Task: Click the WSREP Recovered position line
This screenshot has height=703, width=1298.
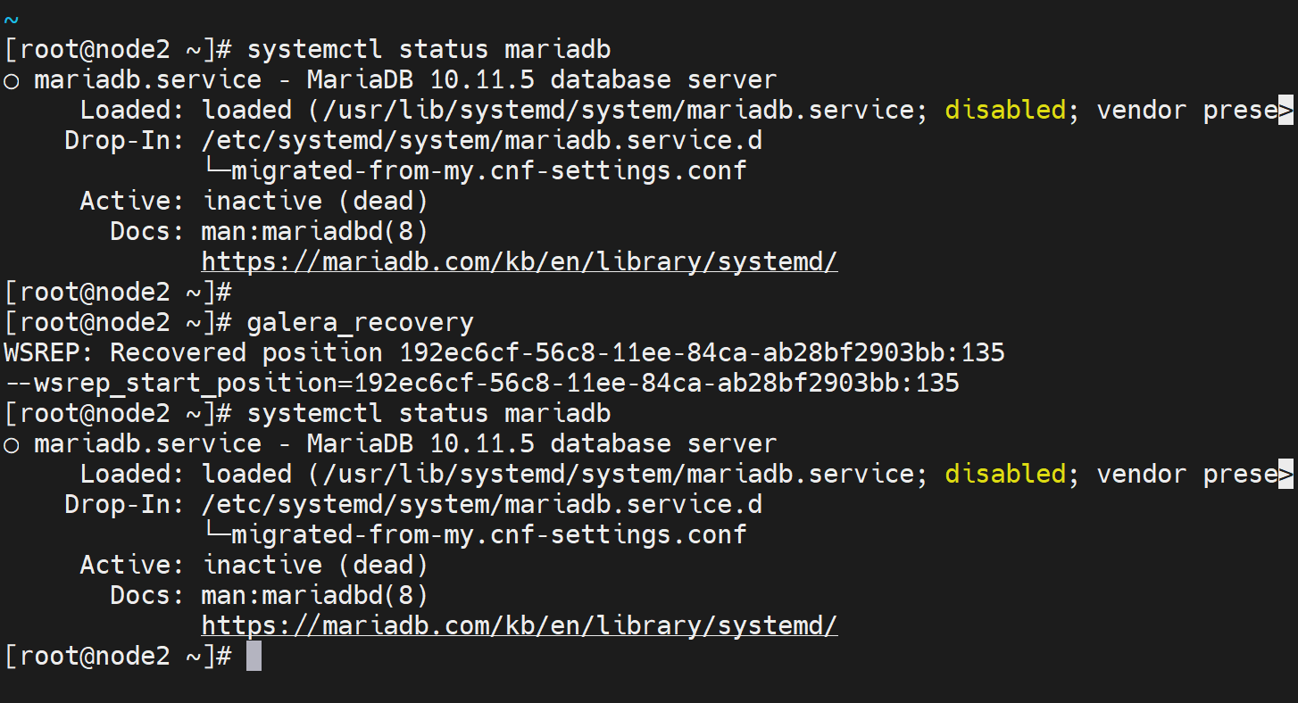Action: 504,353
